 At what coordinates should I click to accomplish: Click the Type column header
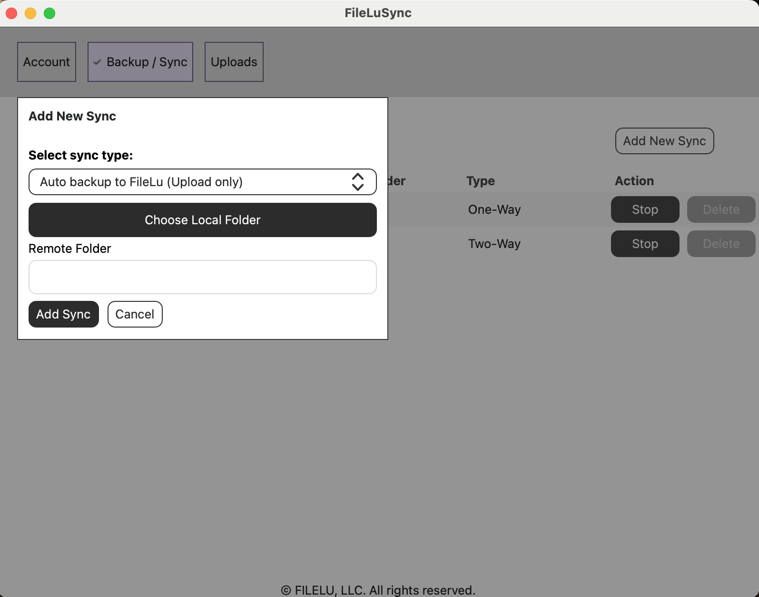[481, 181]
